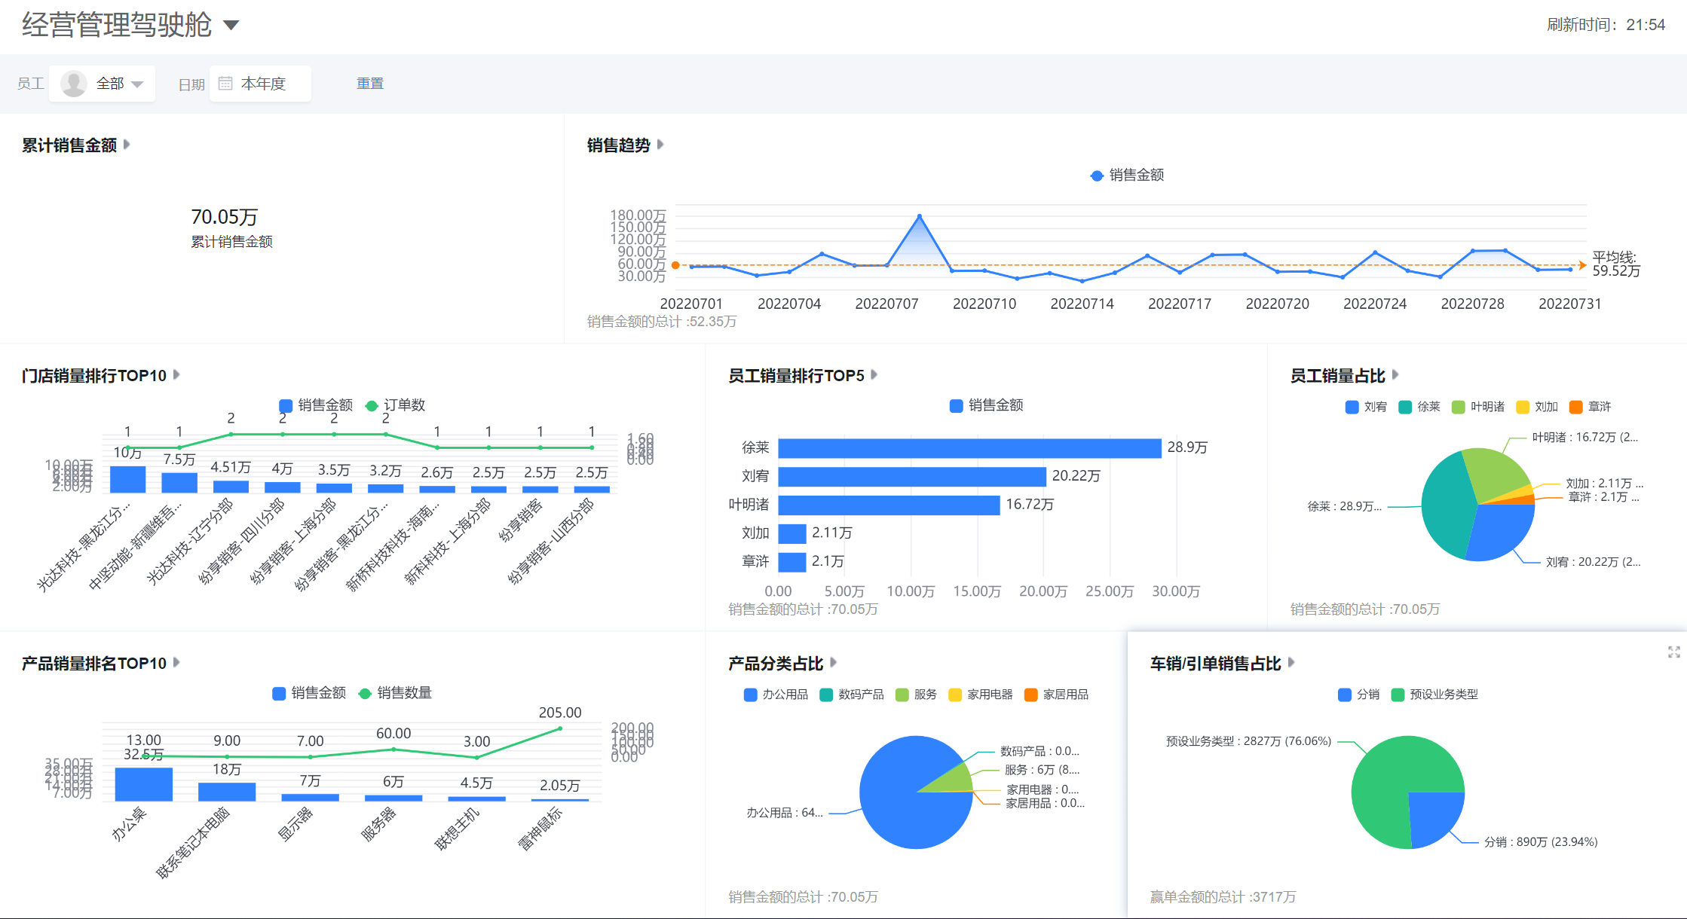This screenshot has width=1687, height=919.
Task: Click 刷新时间: 21:54 text
Action: 1606,25
